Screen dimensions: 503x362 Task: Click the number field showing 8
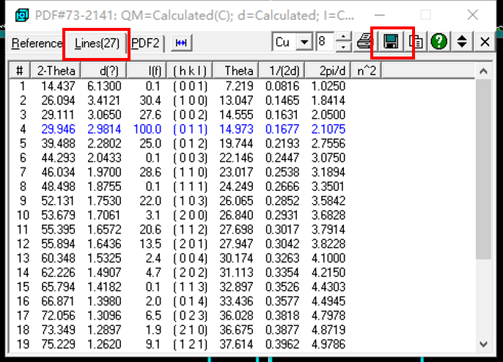point(325,43)
